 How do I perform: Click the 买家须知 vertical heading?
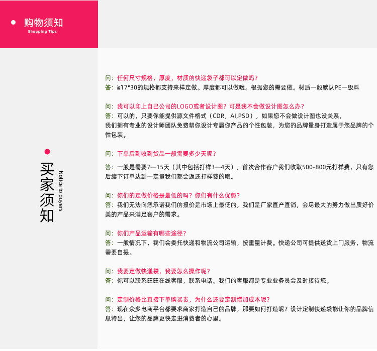(x=47, y=192)
